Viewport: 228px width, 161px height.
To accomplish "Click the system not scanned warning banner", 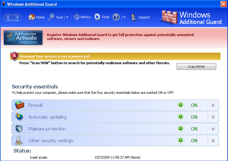I will pos(115,56).
